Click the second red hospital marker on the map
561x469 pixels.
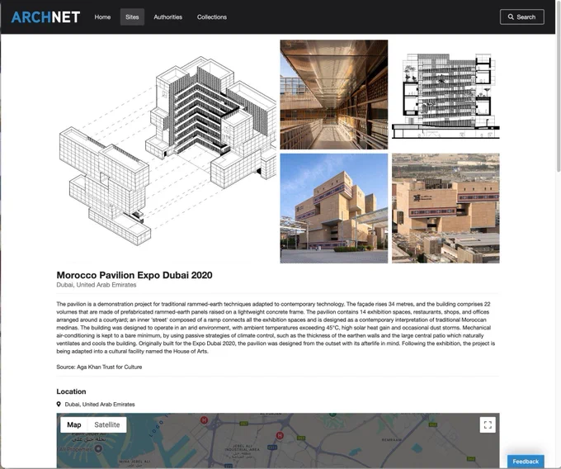280,436
